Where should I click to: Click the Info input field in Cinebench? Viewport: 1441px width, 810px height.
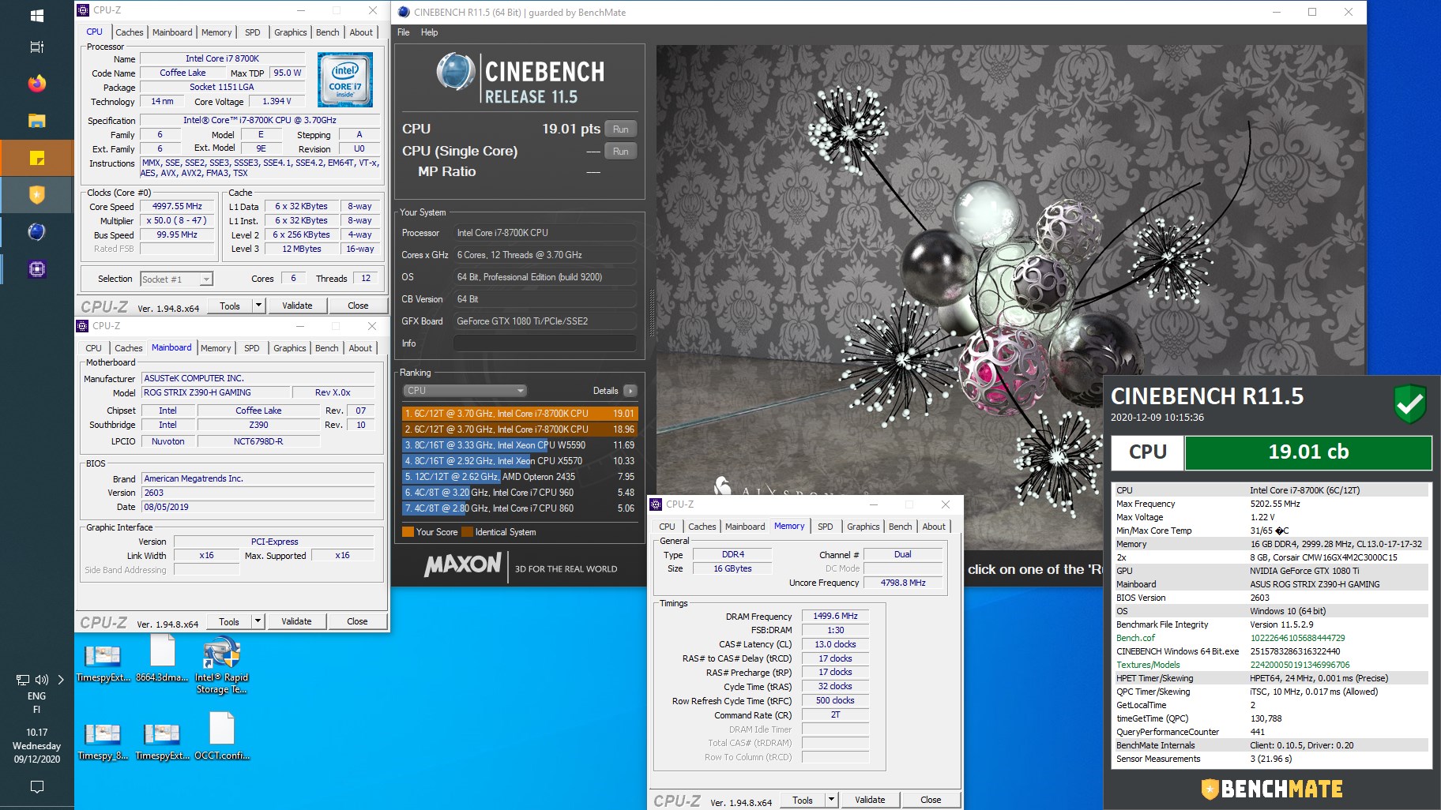pyautogui.click(x=544, y=343)
